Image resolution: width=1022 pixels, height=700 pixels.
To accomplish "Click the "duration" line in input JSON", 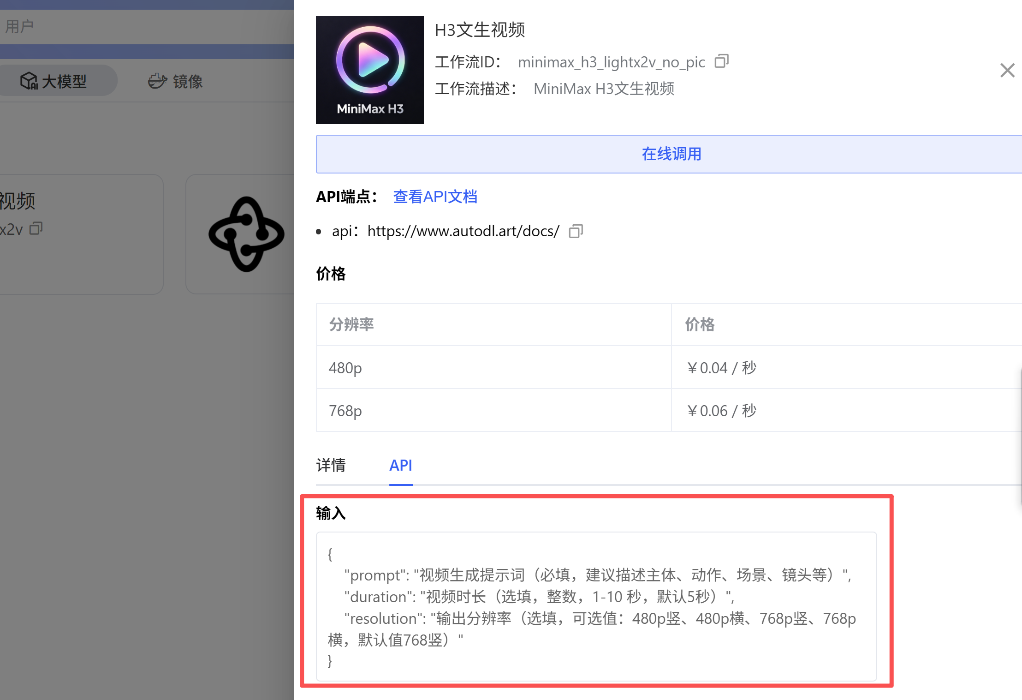I will pyautogui.click(x=540, y=597).
